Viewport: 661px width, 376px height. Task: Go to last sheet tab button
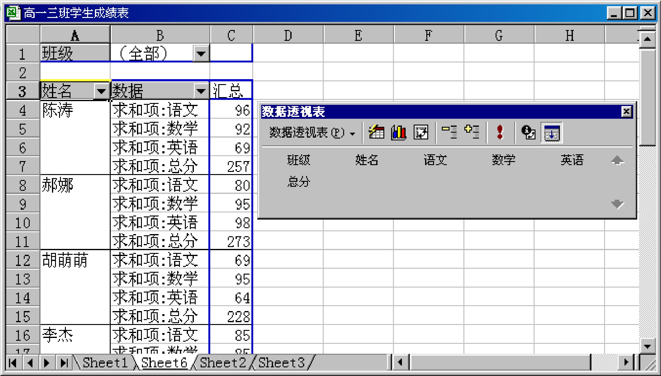(x=64, y=362)
